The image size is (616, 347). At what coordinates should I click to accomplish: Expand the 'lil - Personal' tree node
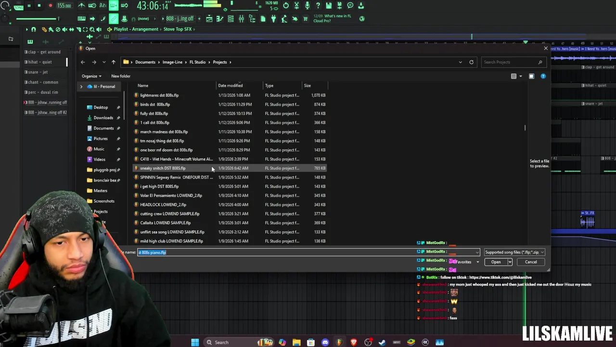pos(81,87)
